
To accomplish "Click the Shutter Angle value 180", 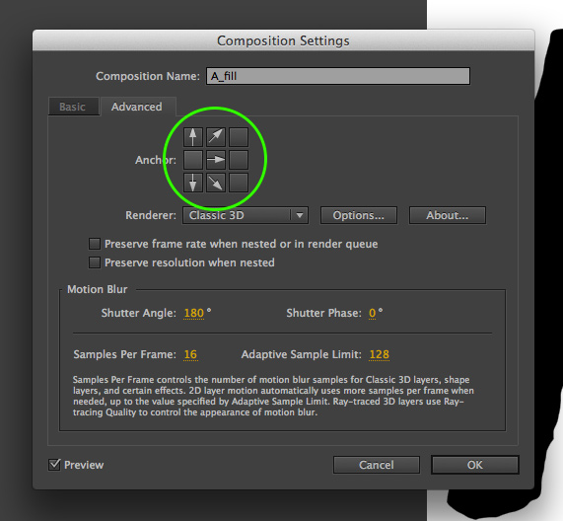I will tap(194, 313).
